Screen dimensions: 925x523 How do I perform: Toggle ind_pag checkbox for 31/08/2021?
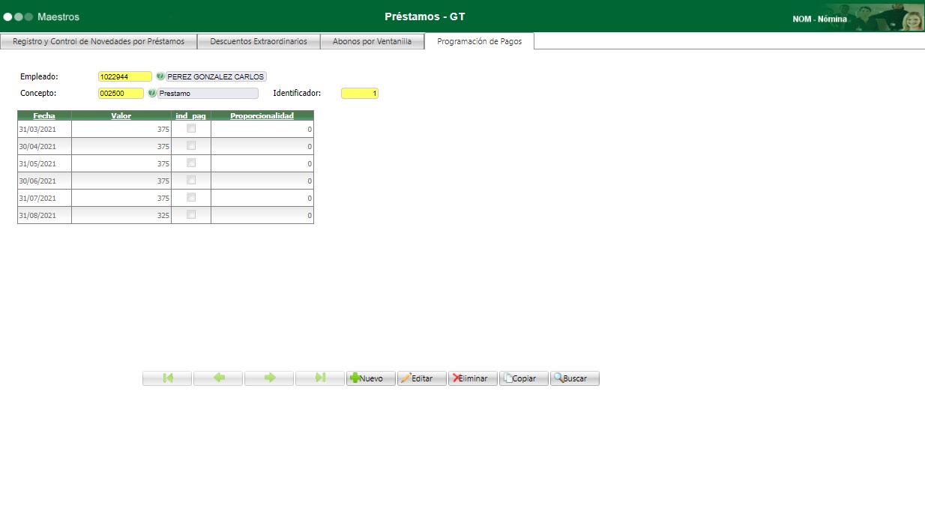click(191, 214)
